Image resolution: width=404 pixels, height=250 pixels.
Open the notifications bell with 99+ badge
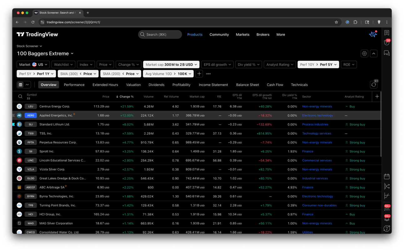click(387, 218)
